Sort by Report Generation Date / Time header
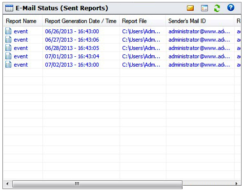Image resolution: width=244 pixels, height=191 pixels. point(81,21)
